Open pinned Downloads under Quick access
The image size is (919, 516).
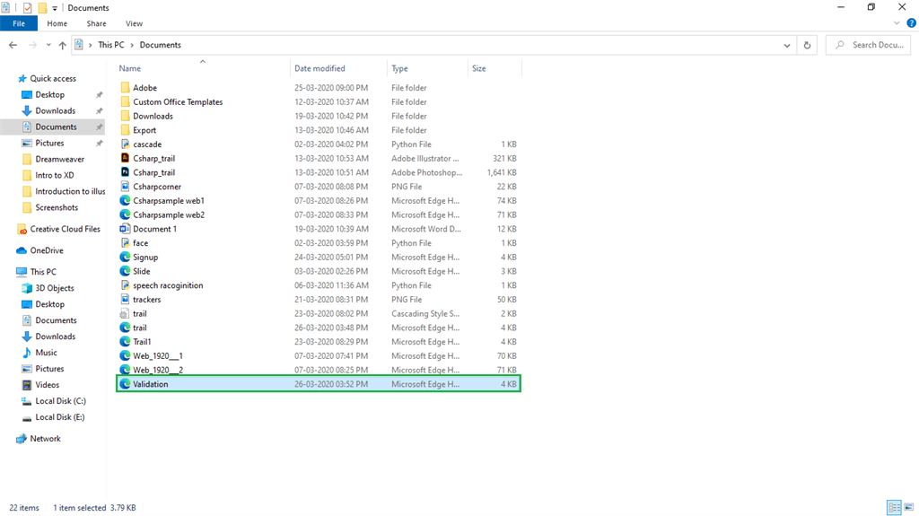(x=55, y=110)
